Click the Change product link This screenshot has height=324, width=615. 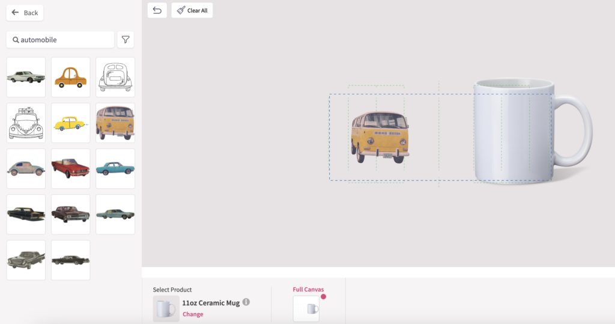(193, 314)
